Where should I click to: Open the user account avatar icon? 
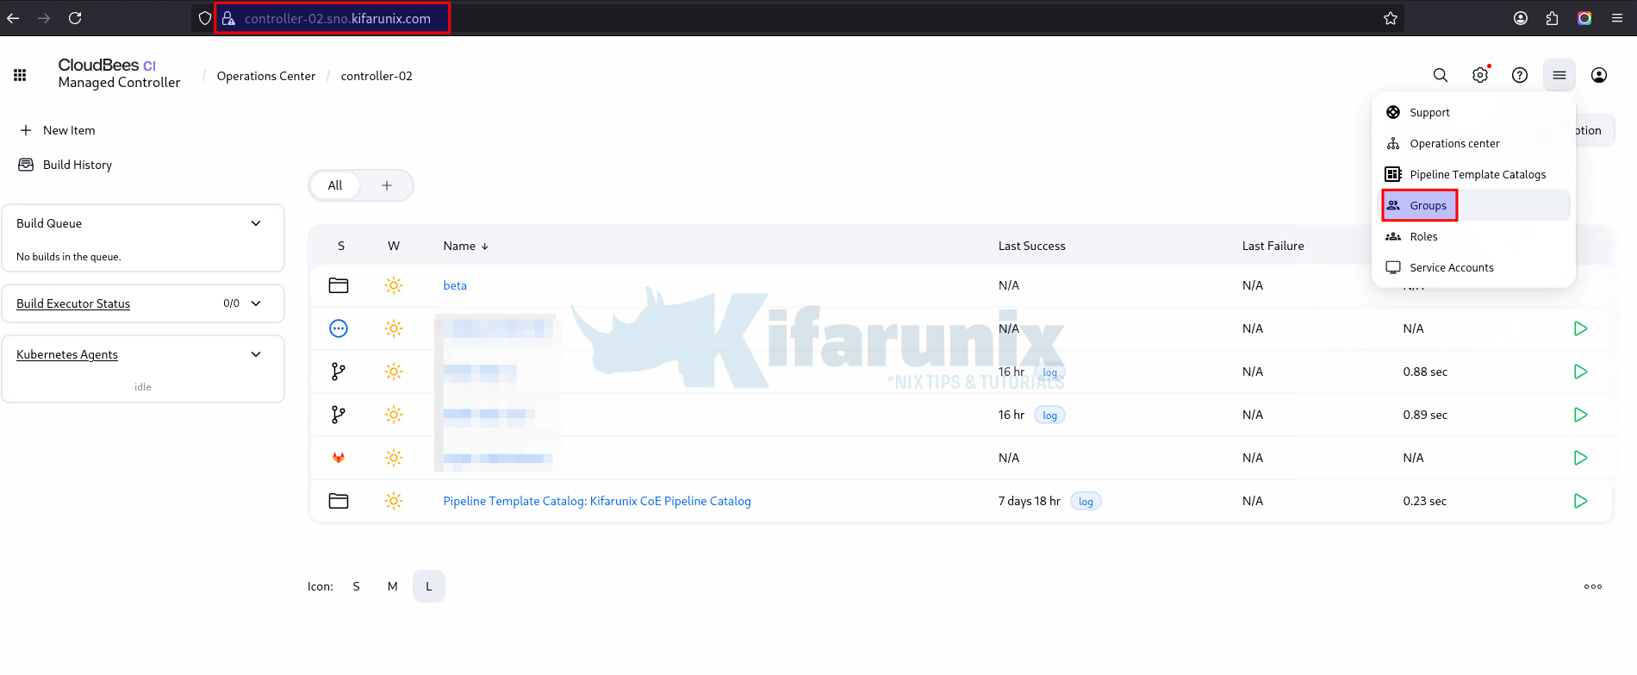[1599, 75]
